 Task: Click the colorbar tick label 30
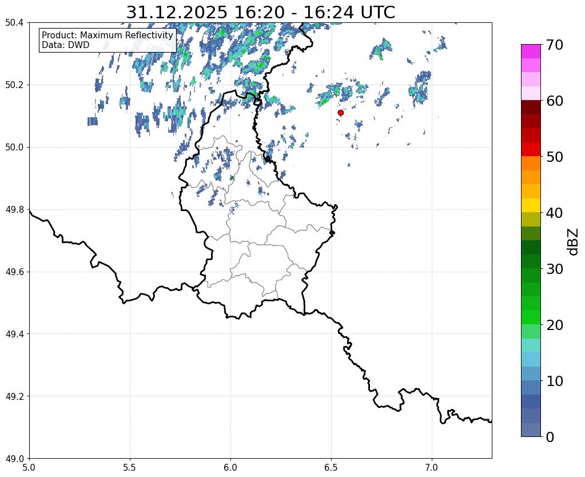coord(555,269)
